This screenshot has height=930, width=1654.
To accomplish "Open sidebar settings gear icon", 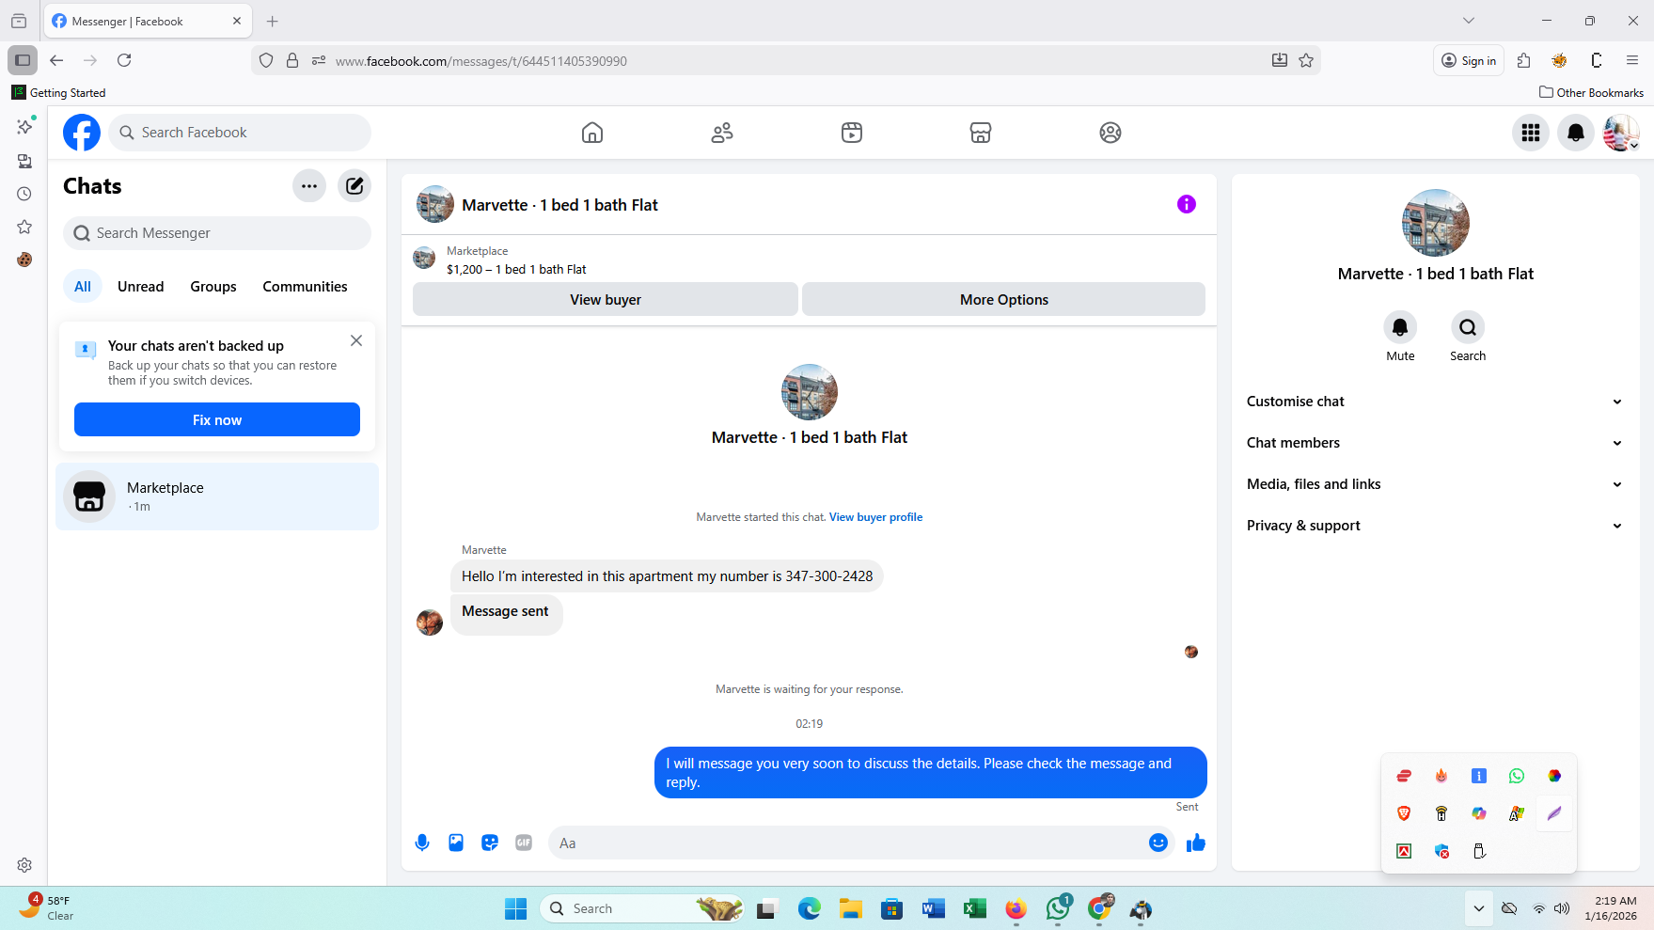I will pyautogui.click(x=24, y=865).
